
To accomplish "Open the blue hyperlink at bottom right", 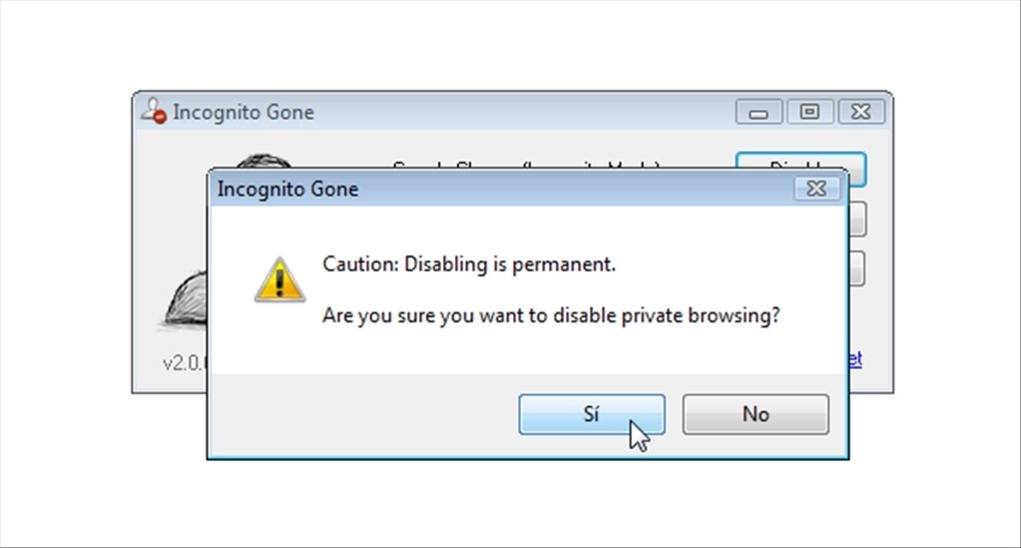I will click(855, 359).
